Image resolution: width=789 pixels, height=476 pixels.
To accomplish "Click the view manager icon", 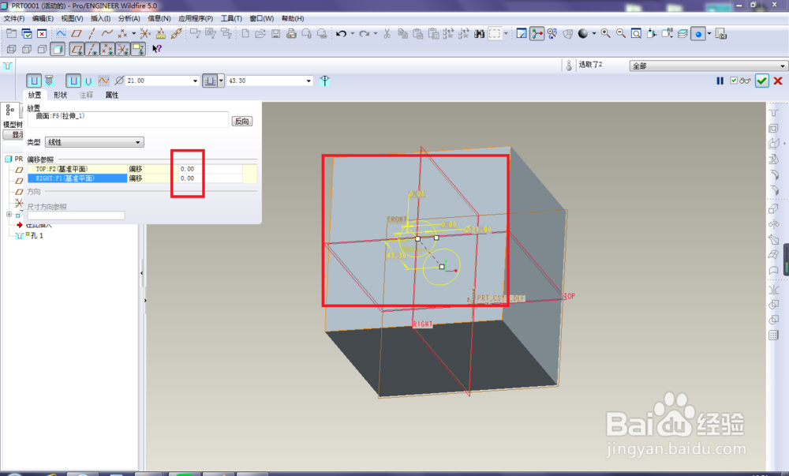I will pyautogui.click(x=721, y=34).
